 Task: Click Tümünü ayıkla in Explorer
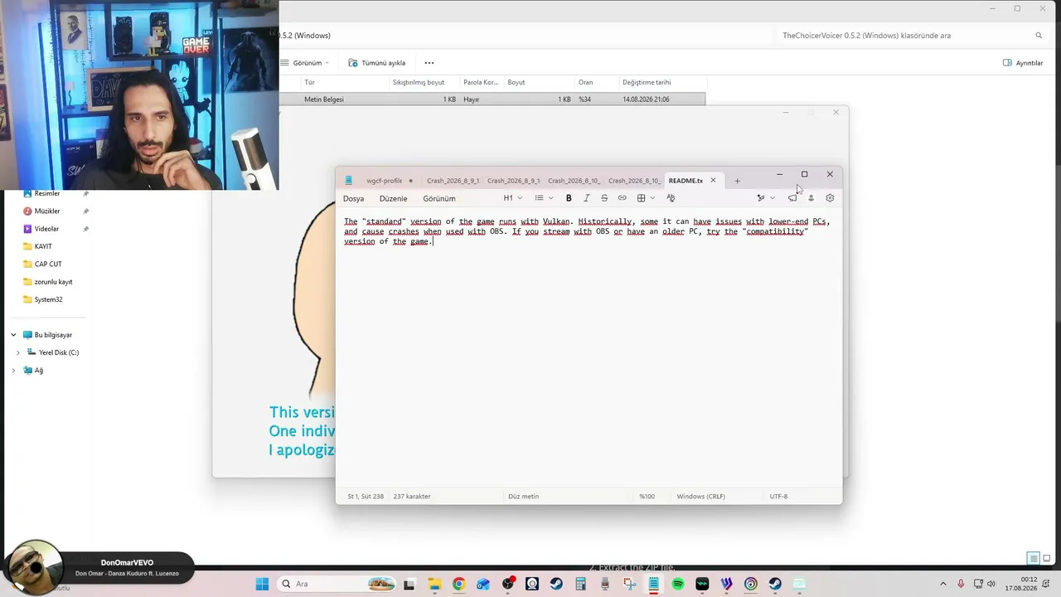coord(377,63)
